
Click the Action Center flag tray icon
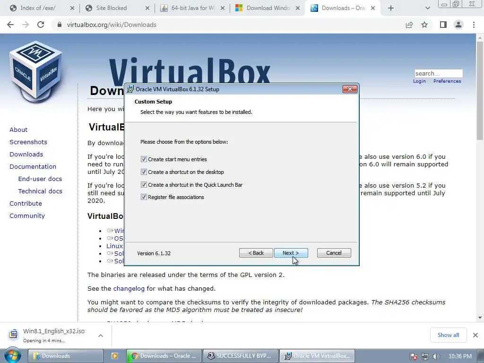pyautogui.click(x=413, y=356)
